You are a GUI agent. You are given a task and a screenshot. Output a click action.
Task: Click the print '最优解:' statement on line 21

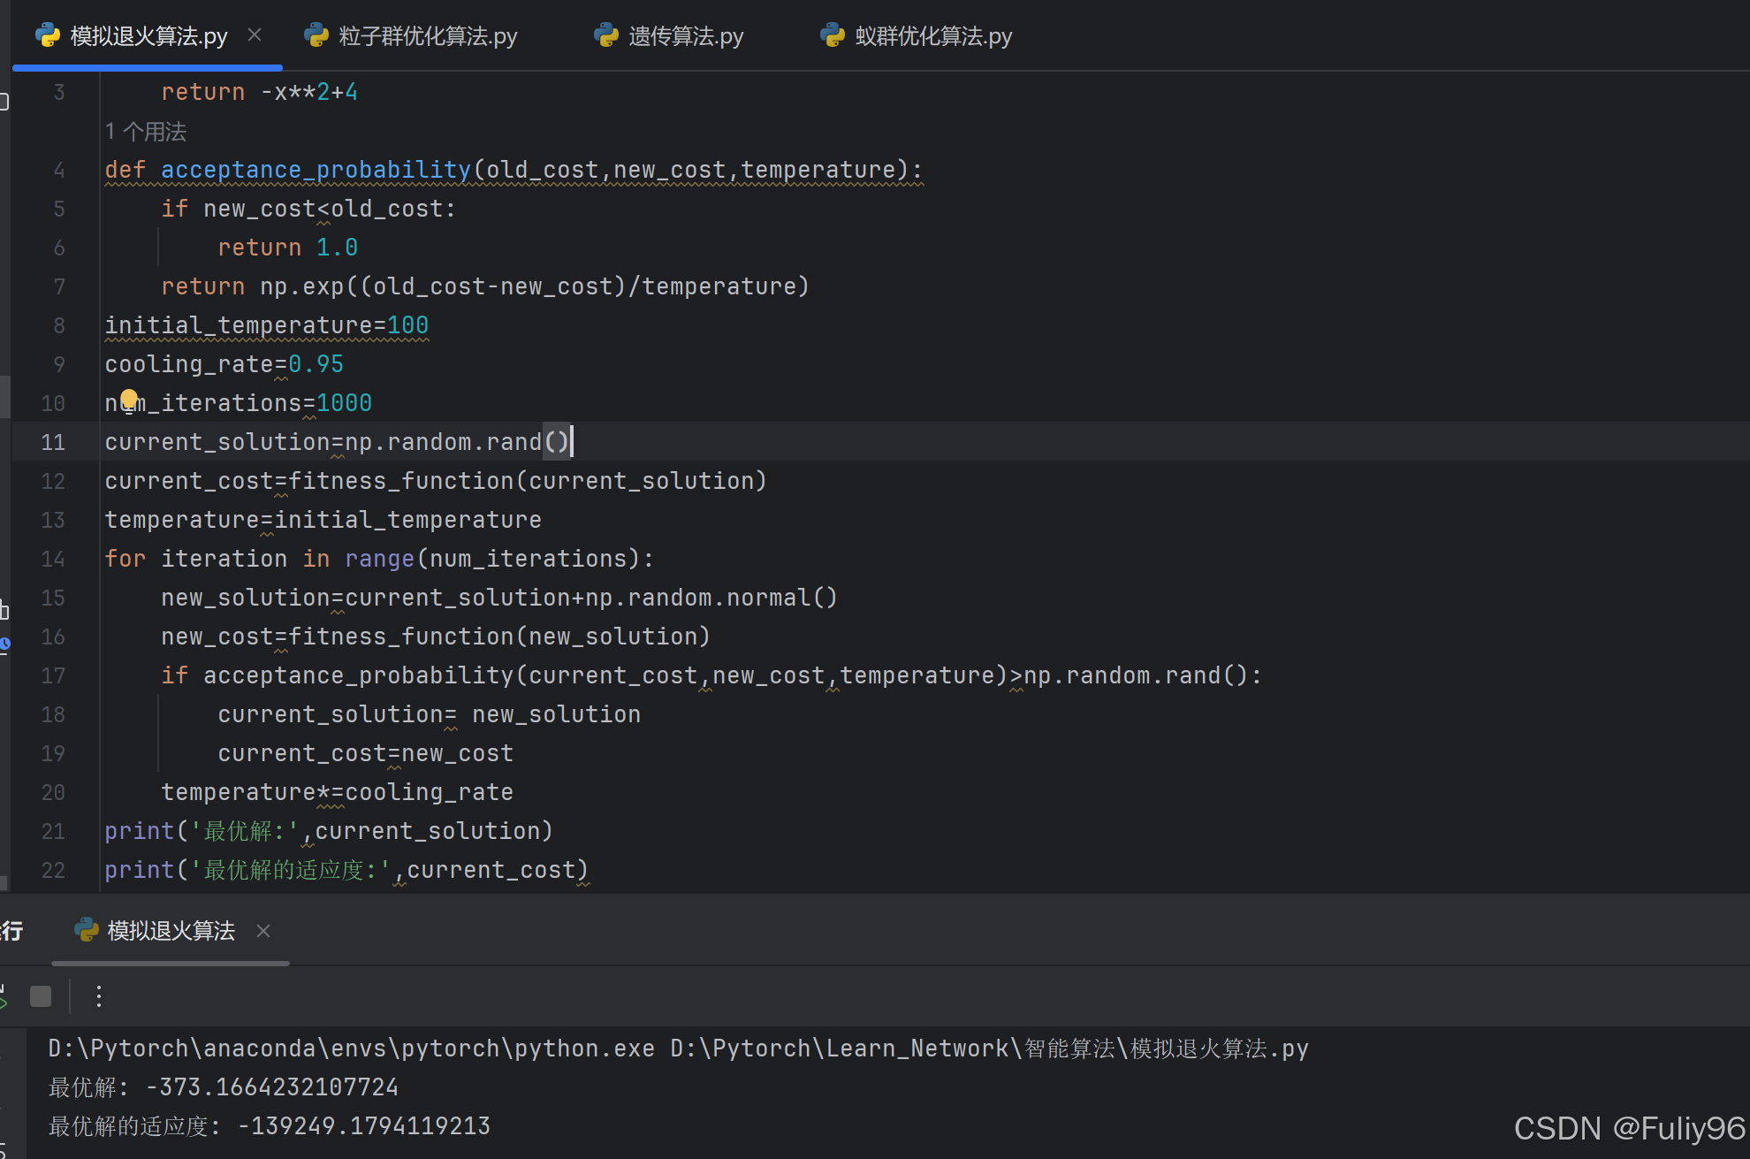(329, 831)
